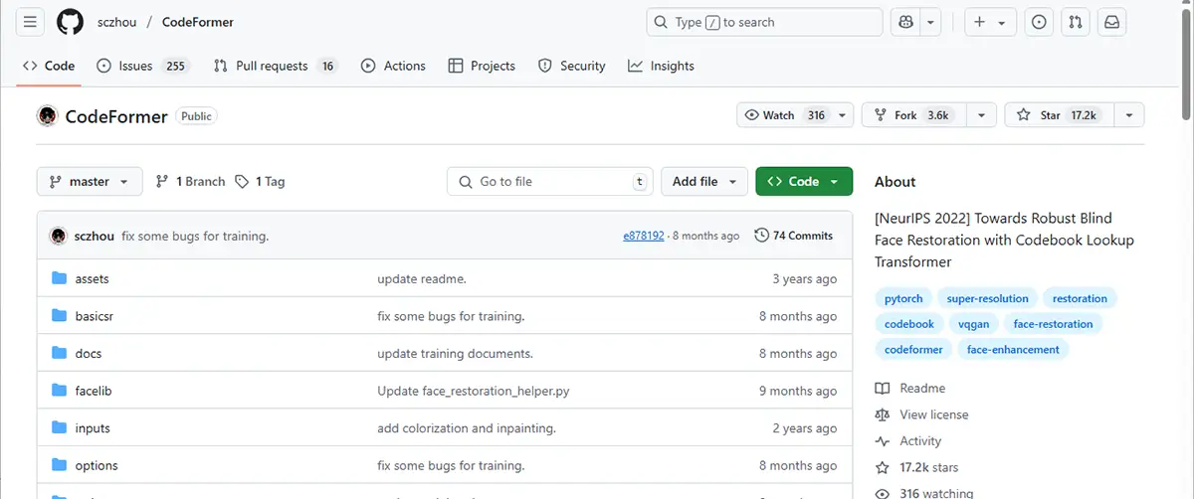This screenshot has width=1194, height=499.
Task: Switch to the Security tab
Action: tap(572, 66)
